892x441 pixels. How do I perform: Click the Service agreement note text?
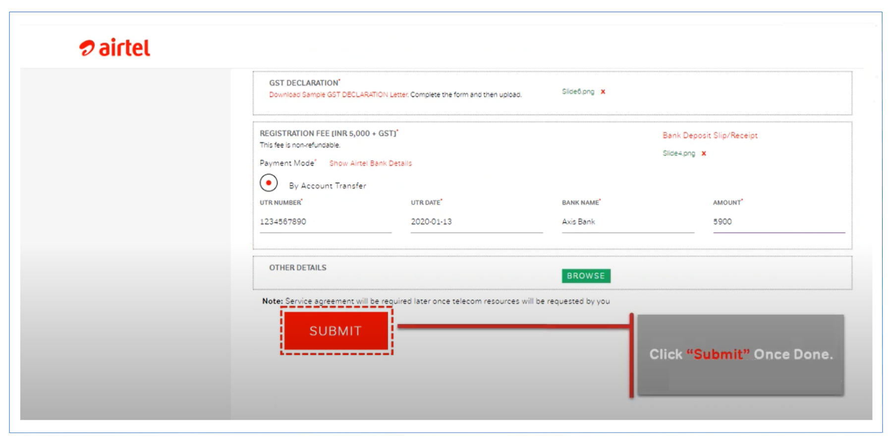436,301
